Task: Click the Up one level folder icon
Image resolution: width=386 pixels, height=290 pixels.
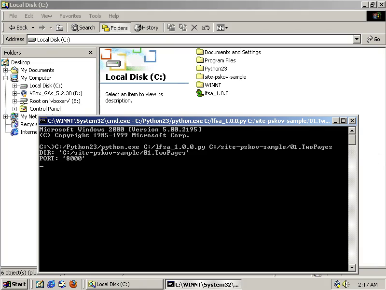Action: coord(60,28)
